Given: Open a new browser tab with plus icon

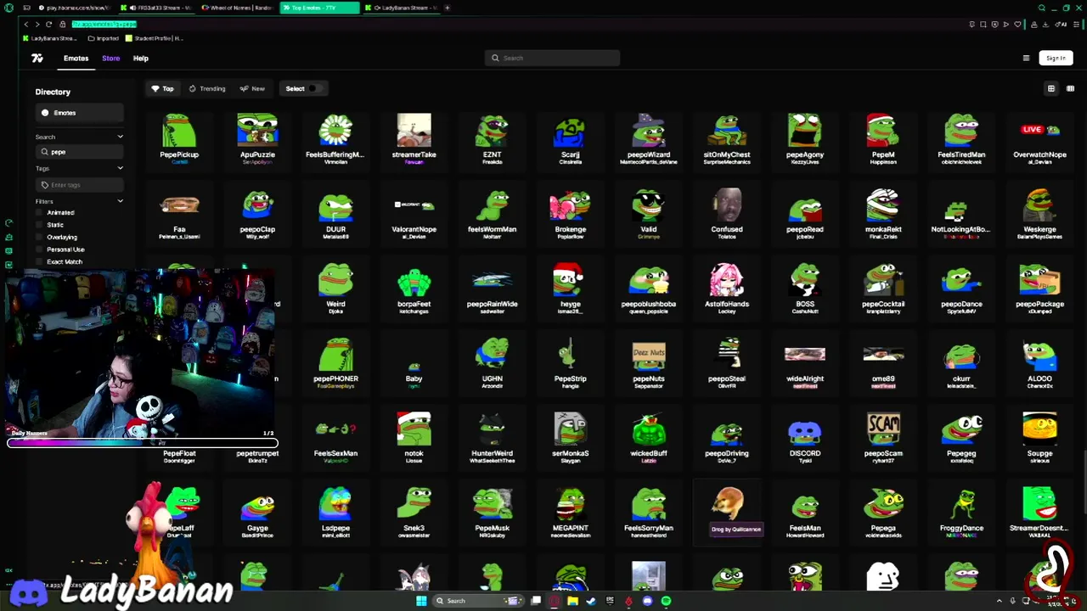Looking at the screenshot, I should [448, 8].
